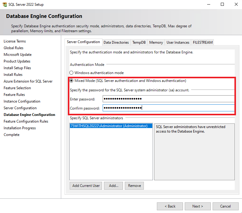The width and height of the screenshot is (242, 213).
Task: Click Azure Extension for SQL Server step
Action: click(x=28, y=81)
